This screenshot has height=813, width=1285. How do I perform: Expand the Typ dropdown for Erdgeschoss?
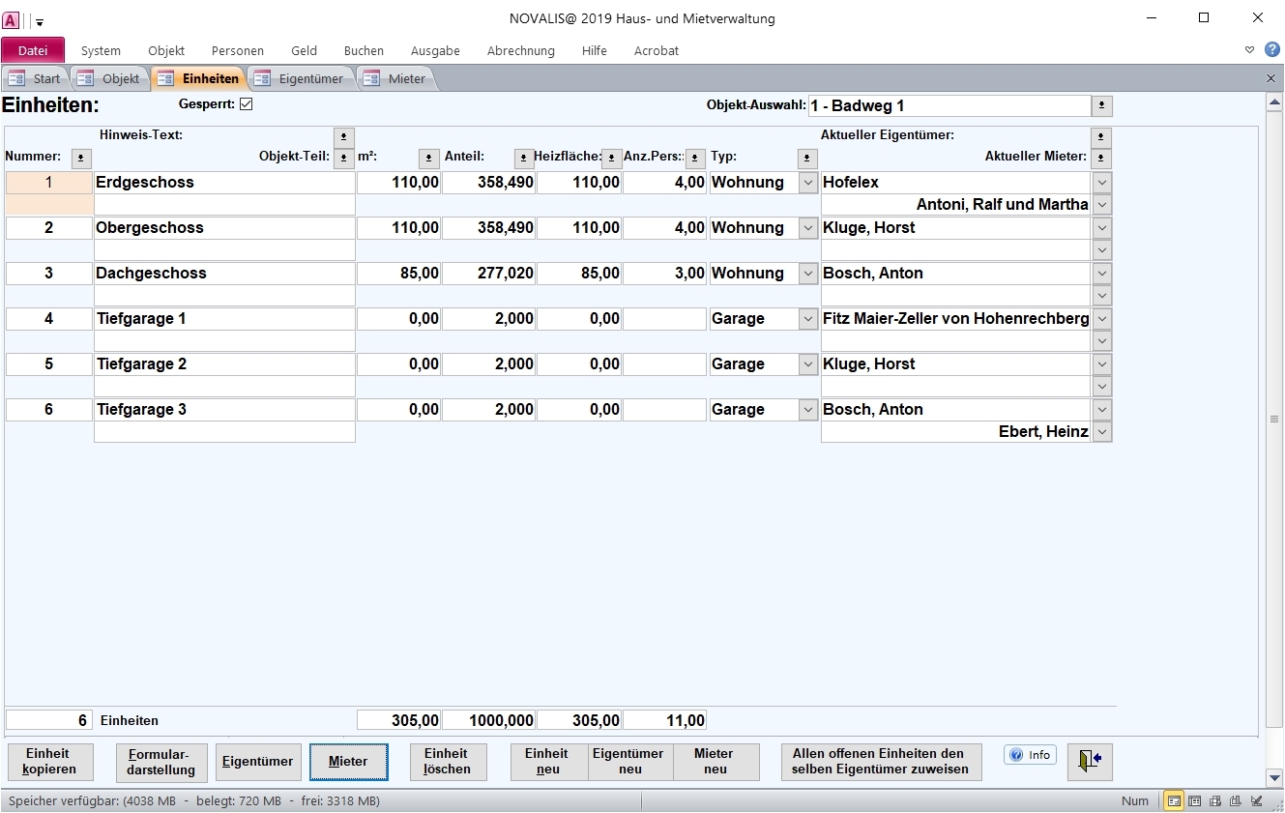click(808, 183)
